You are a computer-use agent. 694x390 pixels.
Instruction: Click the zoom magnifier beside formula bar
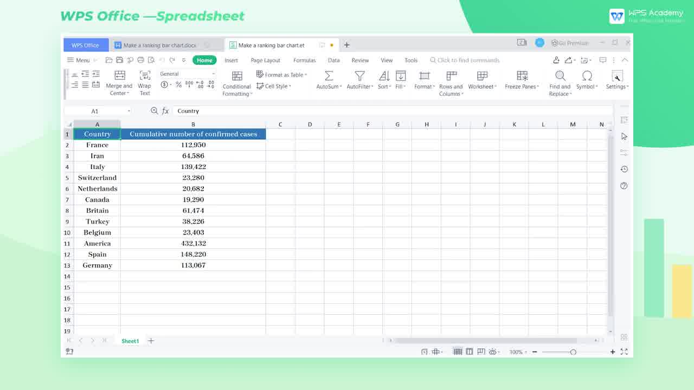[154, 110]
